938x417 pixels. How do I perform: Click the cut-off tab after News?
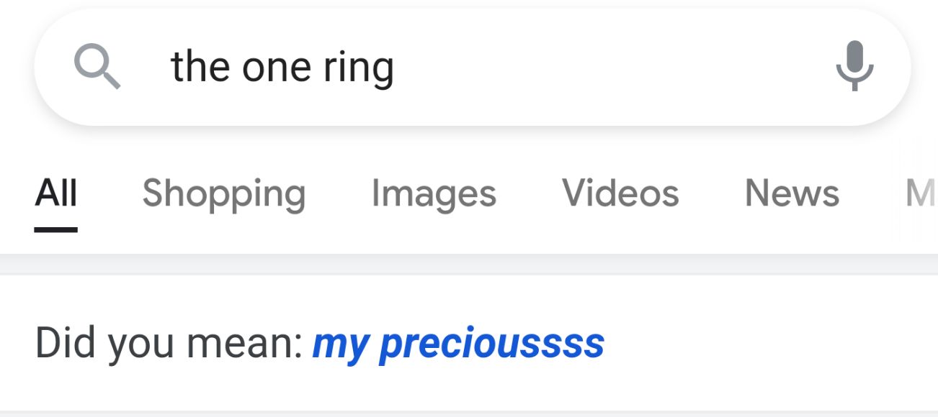(921, 193)
